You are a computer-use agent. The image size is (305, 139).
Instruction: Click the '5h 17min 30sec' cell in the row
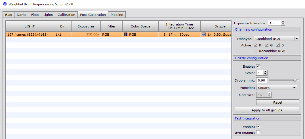click(x=179, y=35)
